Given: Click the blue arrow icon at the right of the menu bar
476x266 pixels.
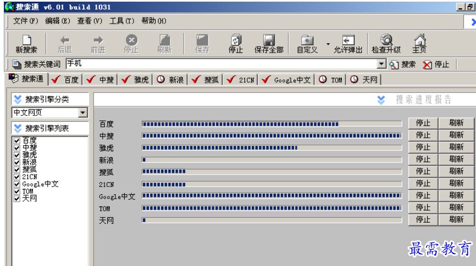Looking at the screenshot, I should click(473, 22).
